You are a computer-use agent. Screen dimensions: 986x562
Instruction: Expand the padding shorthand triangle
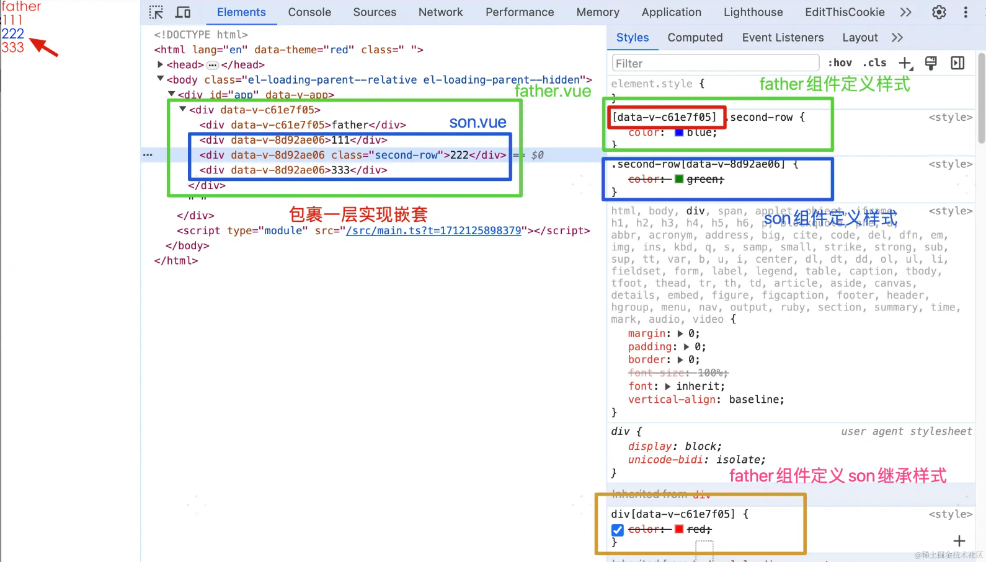tap(686, 347)
